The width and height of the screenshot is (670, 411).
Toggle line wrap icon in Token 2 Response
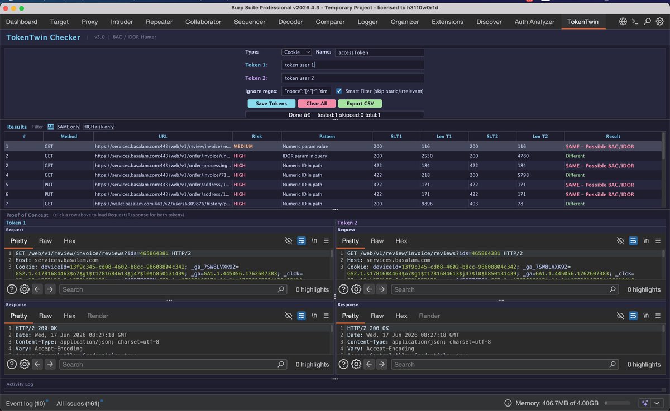(633, 316)
